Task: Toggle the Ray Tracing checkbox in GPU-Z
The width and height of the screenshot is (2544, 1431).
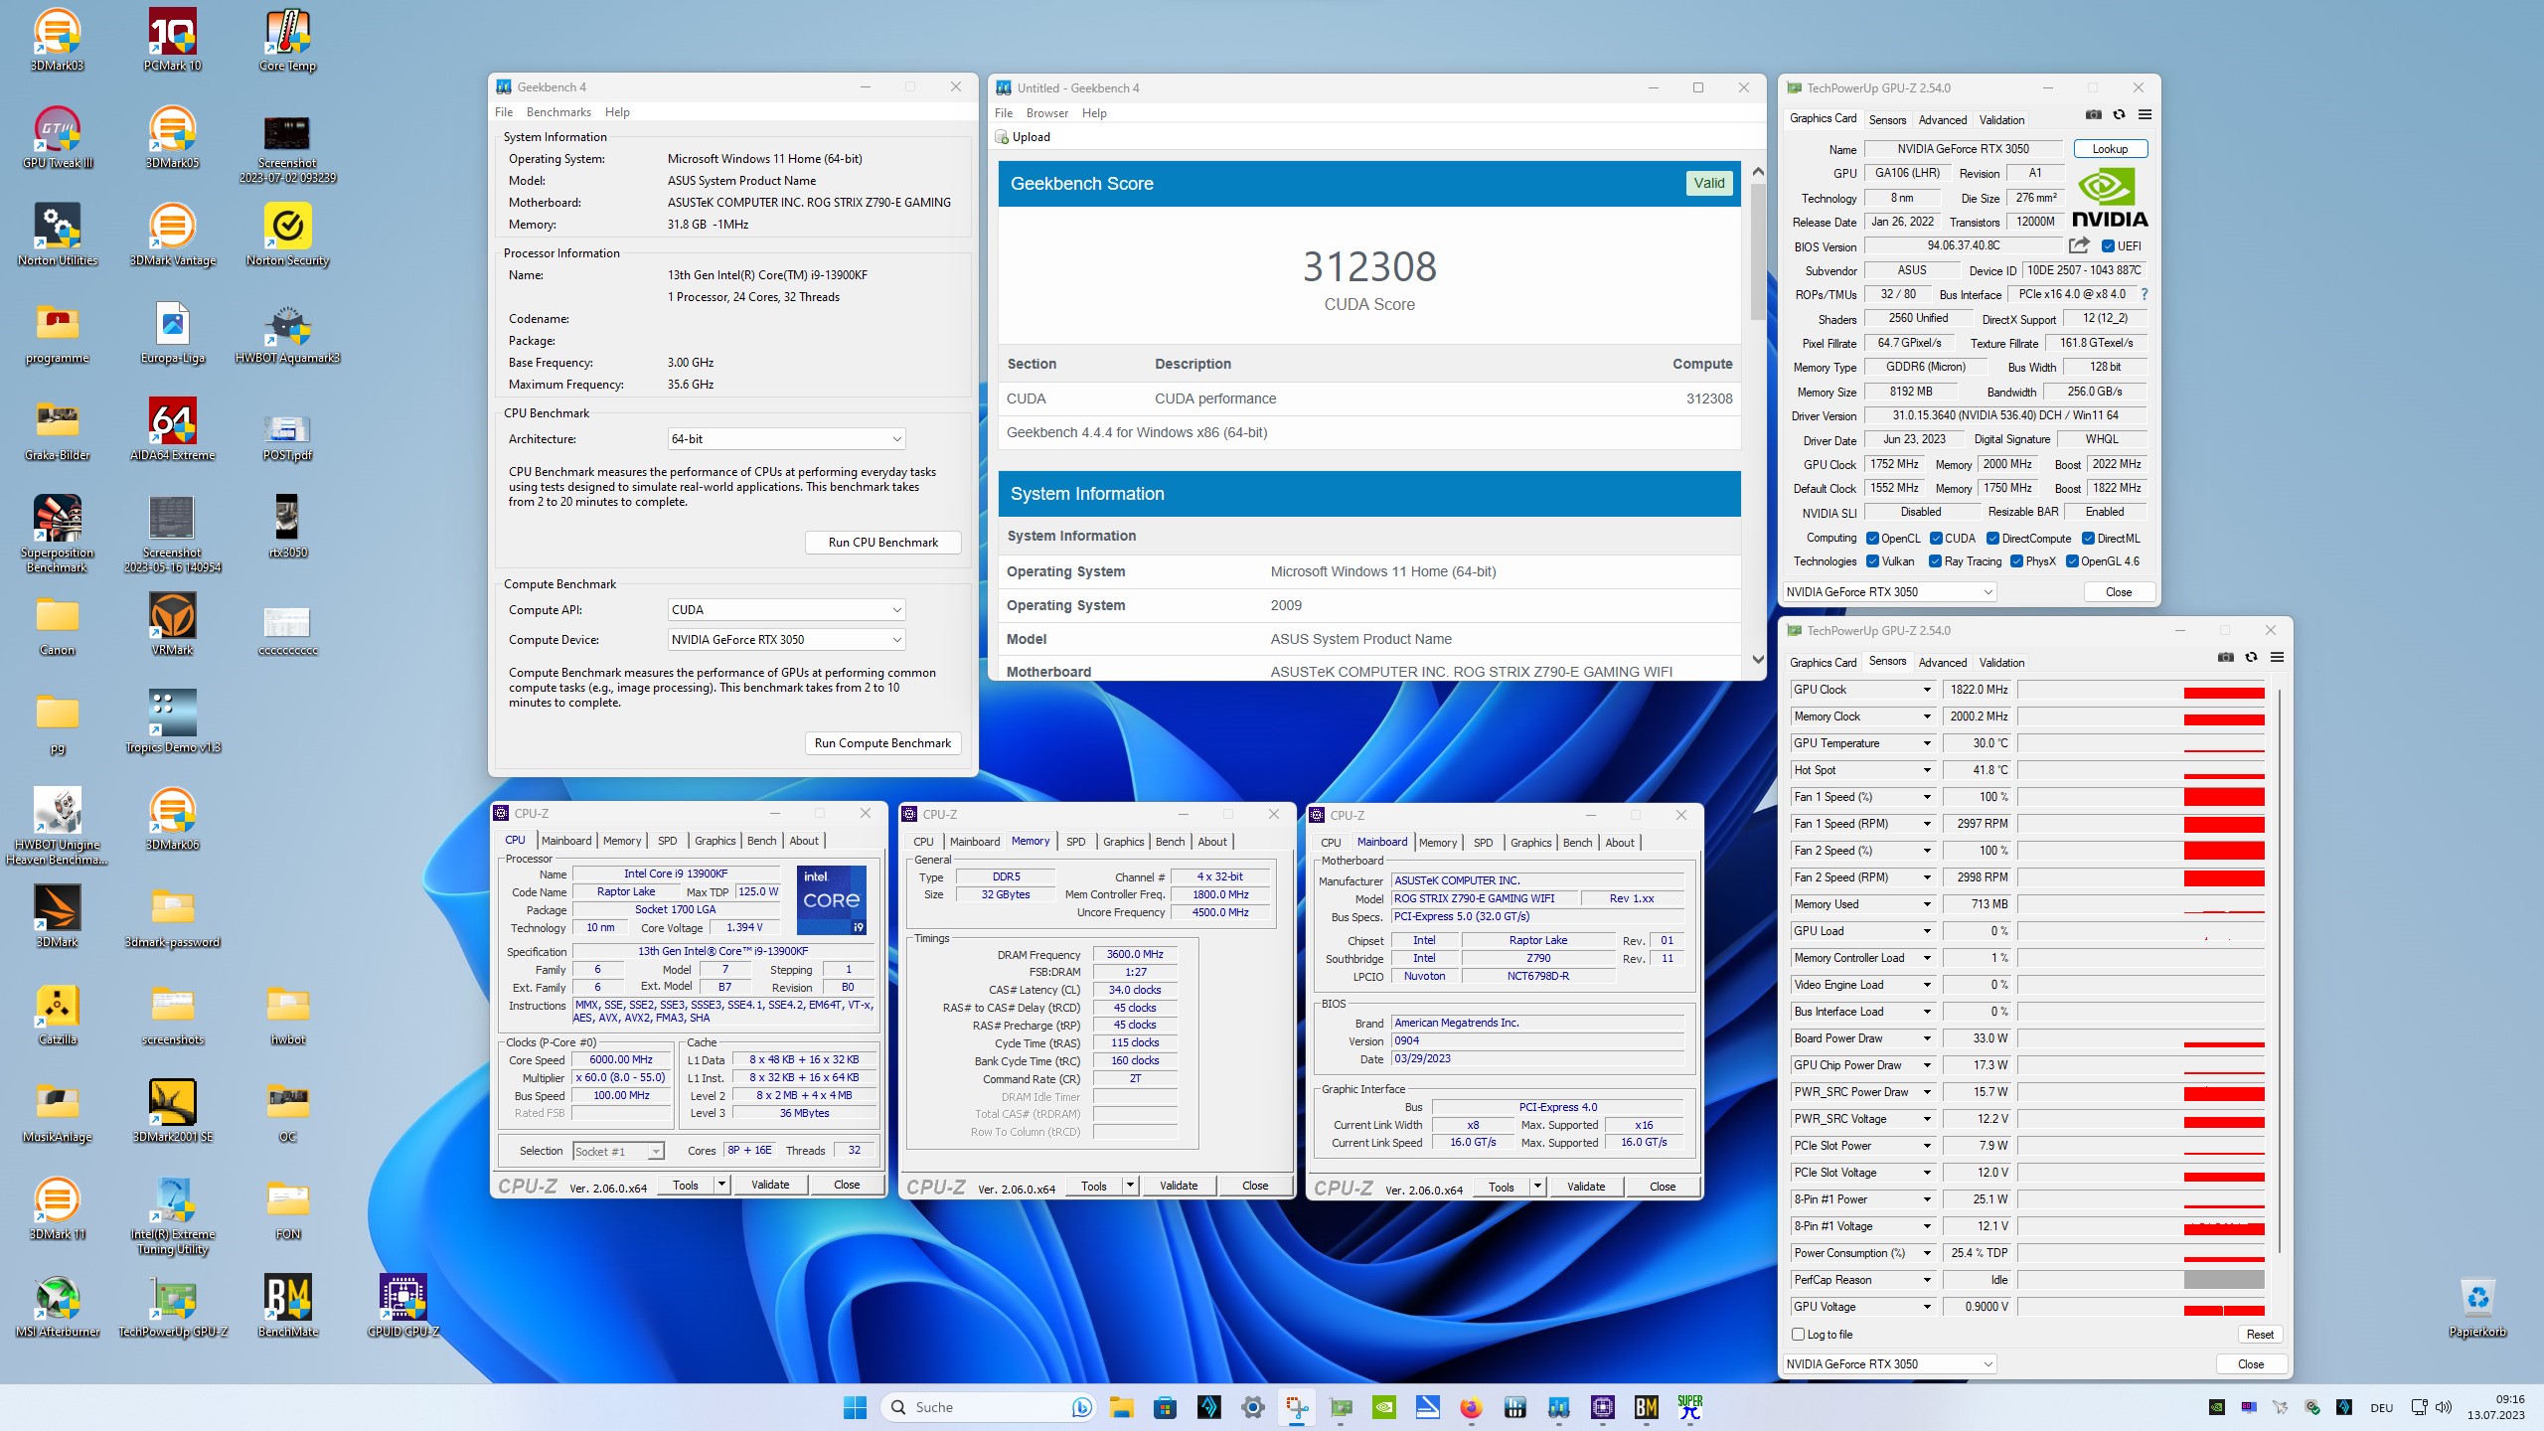Action: 1935,561
